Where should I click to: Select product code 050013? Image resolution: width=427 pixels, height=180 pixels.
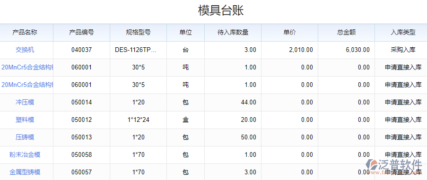click(x=82, y=137)
